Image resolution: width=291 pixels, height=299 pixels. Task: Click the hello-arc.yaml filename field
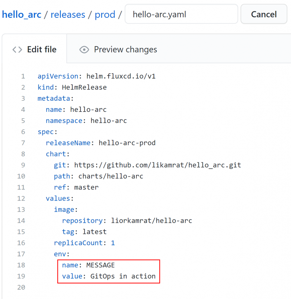click(181, 14)
